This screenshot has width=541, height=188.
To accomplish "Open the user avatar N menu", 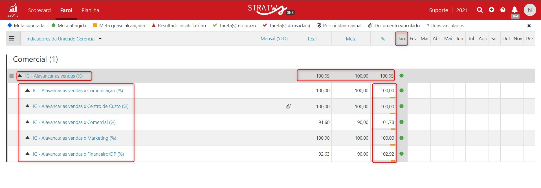I will [x=530, y=10].
